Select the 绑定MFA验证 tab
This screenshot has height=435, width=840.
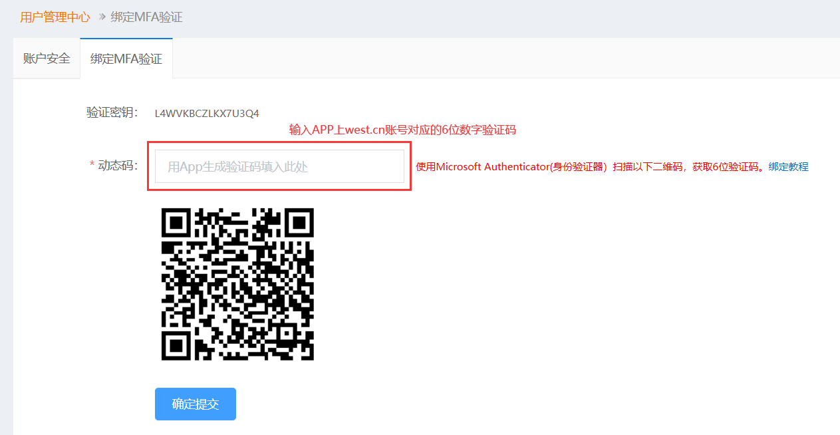pos(126,59)
